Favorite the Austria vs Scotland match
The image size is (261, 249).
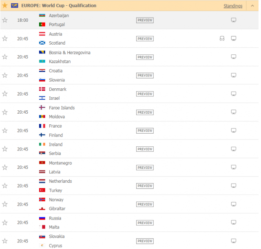[5, 38]
